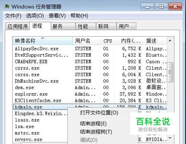Sort by CPU column header
This screenshot has width=186, height=144.
[107, 41]
